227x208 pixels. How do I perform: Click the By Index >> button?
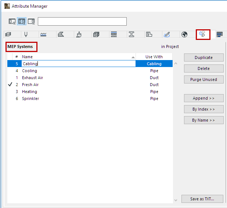point(204,109)
